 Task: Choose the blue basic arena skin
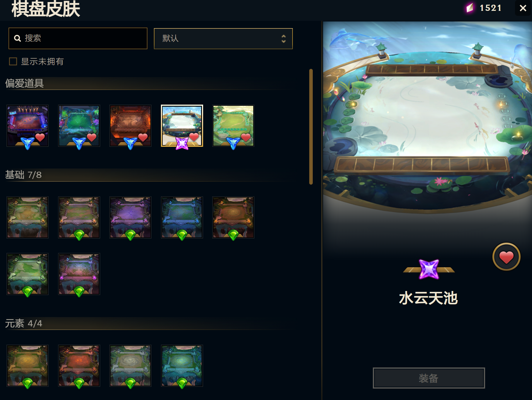click(x=182, y=217)
